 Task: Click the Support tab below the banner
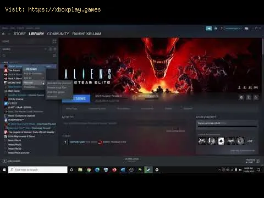(188, 108)
